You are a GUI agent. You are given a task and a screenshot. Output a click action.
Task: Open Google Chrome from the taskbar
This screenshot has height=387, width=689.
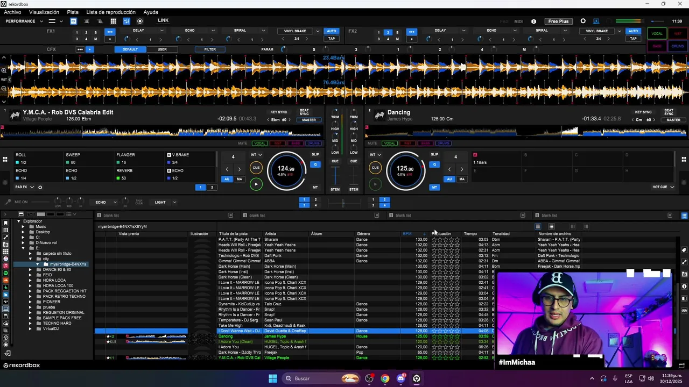(x=385, y=378)
